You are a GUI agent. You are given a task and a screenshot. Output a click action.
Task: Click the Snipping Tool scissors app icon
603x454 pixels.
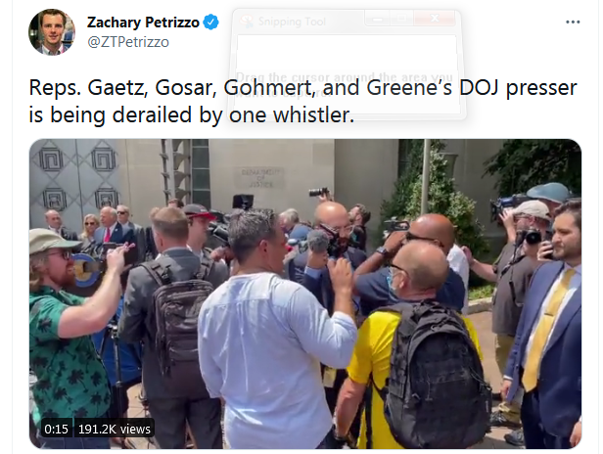click(247, 21)
